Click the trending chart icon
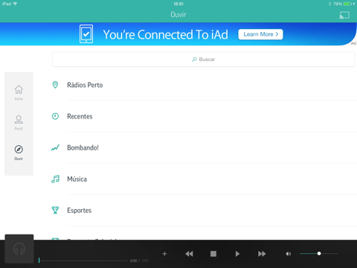 pos(55,147)
